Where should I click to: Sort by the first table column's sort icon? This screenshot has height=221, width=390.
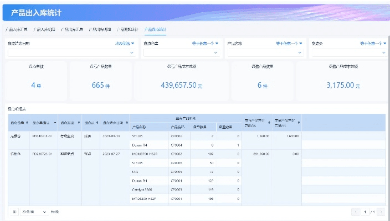[x=28, y=123]
